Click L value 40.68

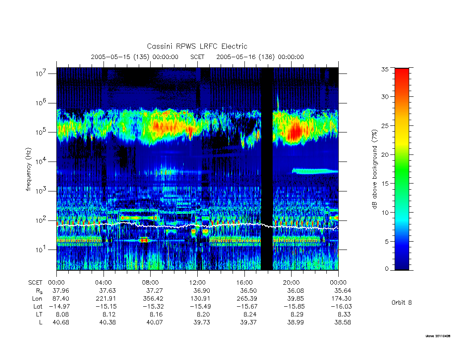tap(61, 323)
